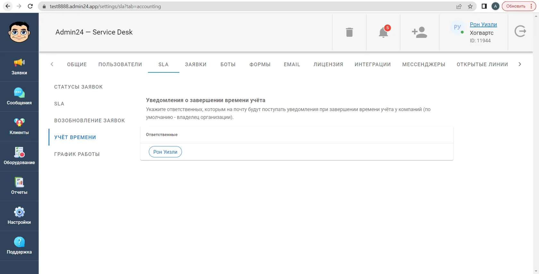The width and height of the screenshot is (539, 274).
Task: Click the share page icon in address bar
Action: [459, 6]
